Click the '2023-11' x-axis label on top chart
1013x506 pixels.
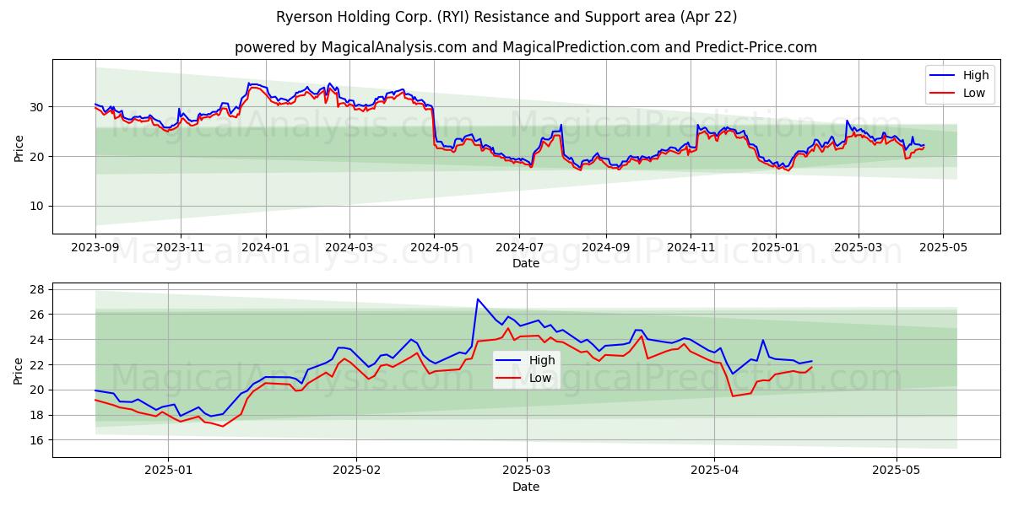pyautogui.click(x=180, y=248)
